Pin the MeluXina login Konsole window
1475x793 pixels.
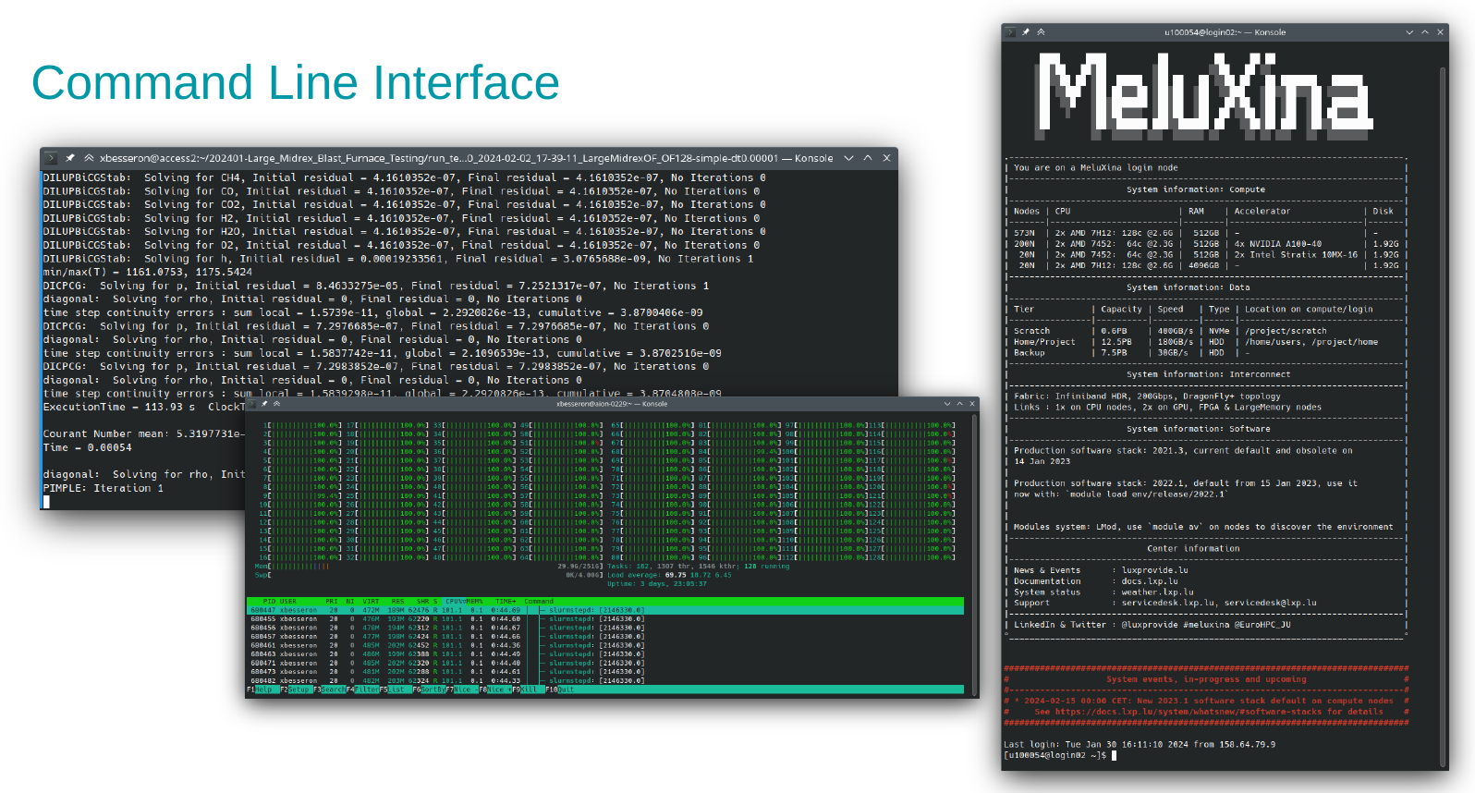[x=1026, y=32]
